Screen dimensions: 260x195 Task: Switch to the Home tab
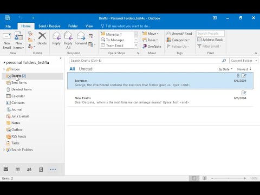pyautogui.click(x=26, y=26)
